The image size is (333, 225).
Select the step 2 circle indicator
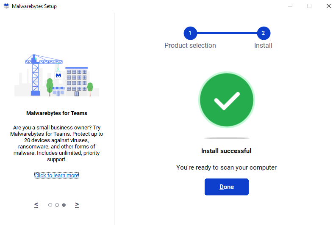(x=263, y=33)
